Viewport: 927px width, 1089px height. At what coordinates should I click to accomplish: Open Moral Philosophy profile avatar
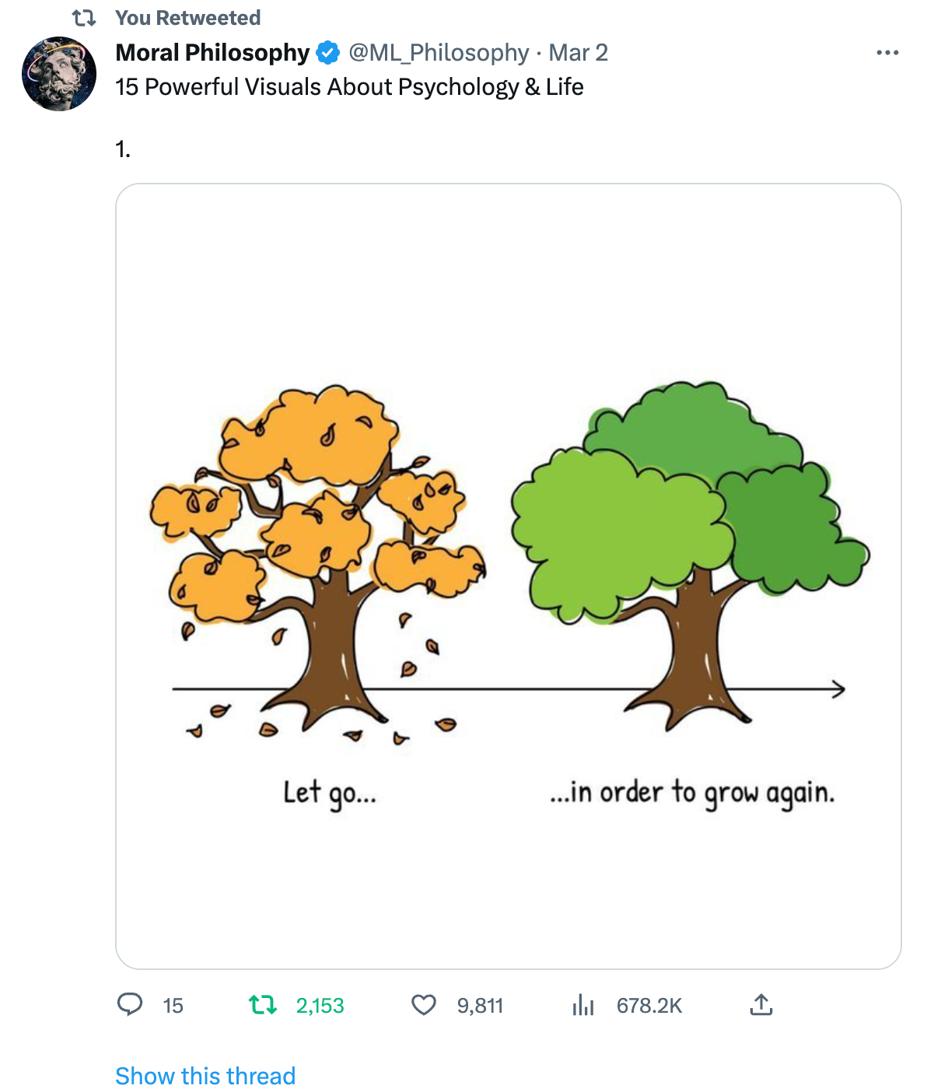59,74
